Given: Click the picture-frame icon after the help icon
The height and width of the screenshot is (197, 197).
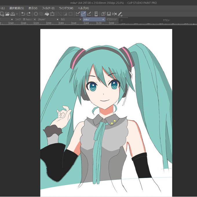Looking at the screenshot, I should click(109, 14).
